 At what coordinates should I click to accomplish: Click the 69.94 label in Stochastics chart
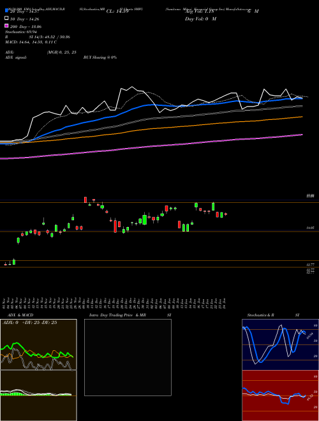(309, 336)
